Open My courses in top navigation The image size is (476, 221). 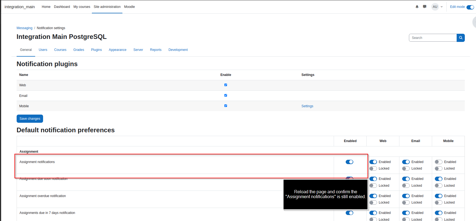[82, 7]
